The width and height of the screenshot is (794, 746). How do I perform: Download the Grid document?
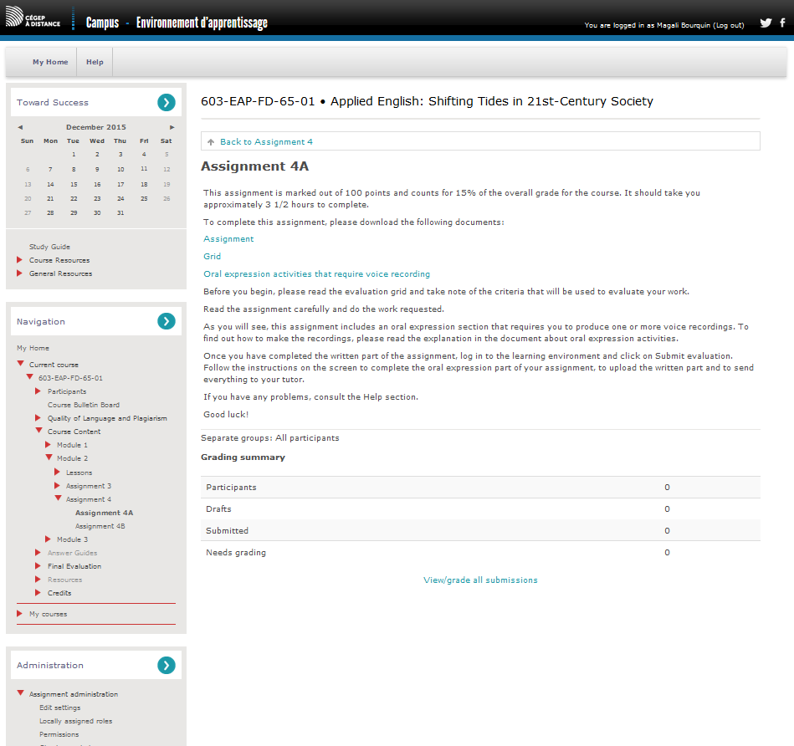coord(213,257)
